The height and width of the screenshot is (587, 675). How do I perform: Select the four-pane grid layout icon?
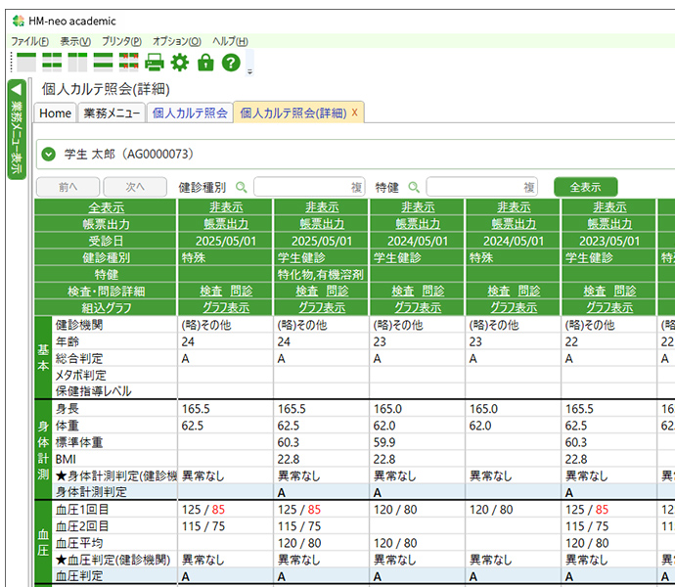coord(53,63)
